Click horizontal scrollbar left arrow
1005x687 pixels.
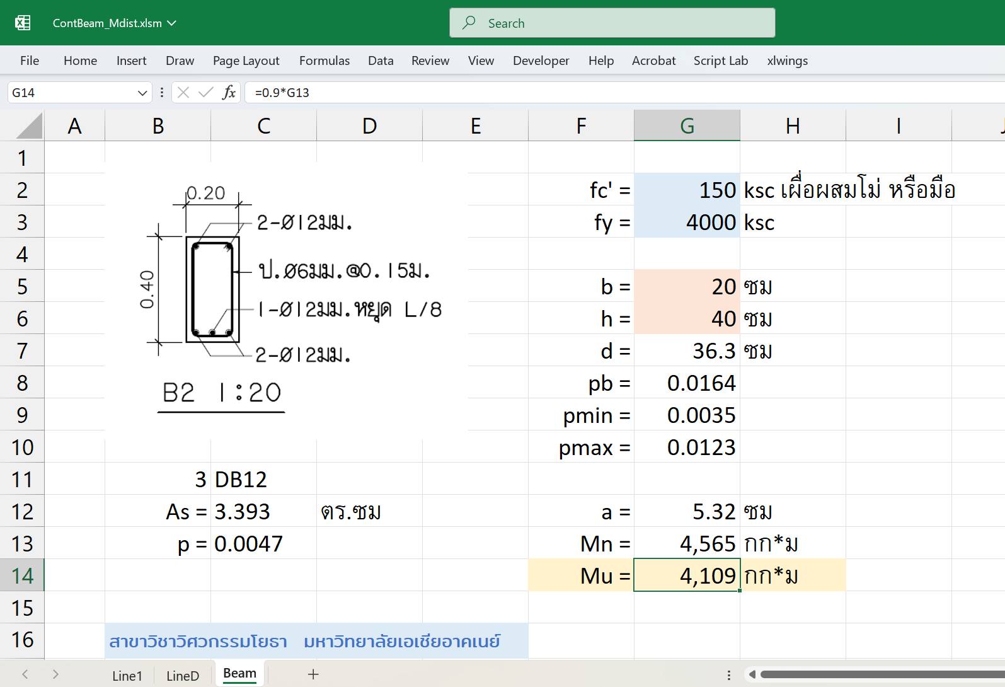click(752, 674)
